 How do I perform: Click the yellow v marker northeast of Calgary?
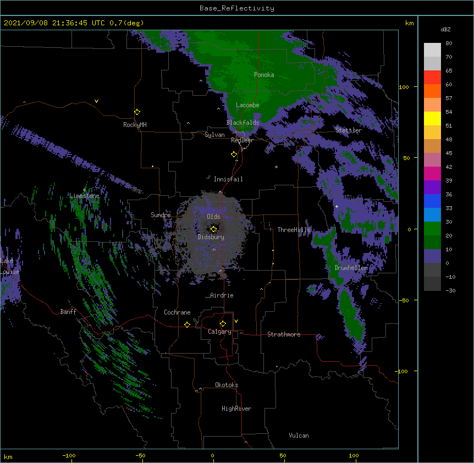click(236, 321)
